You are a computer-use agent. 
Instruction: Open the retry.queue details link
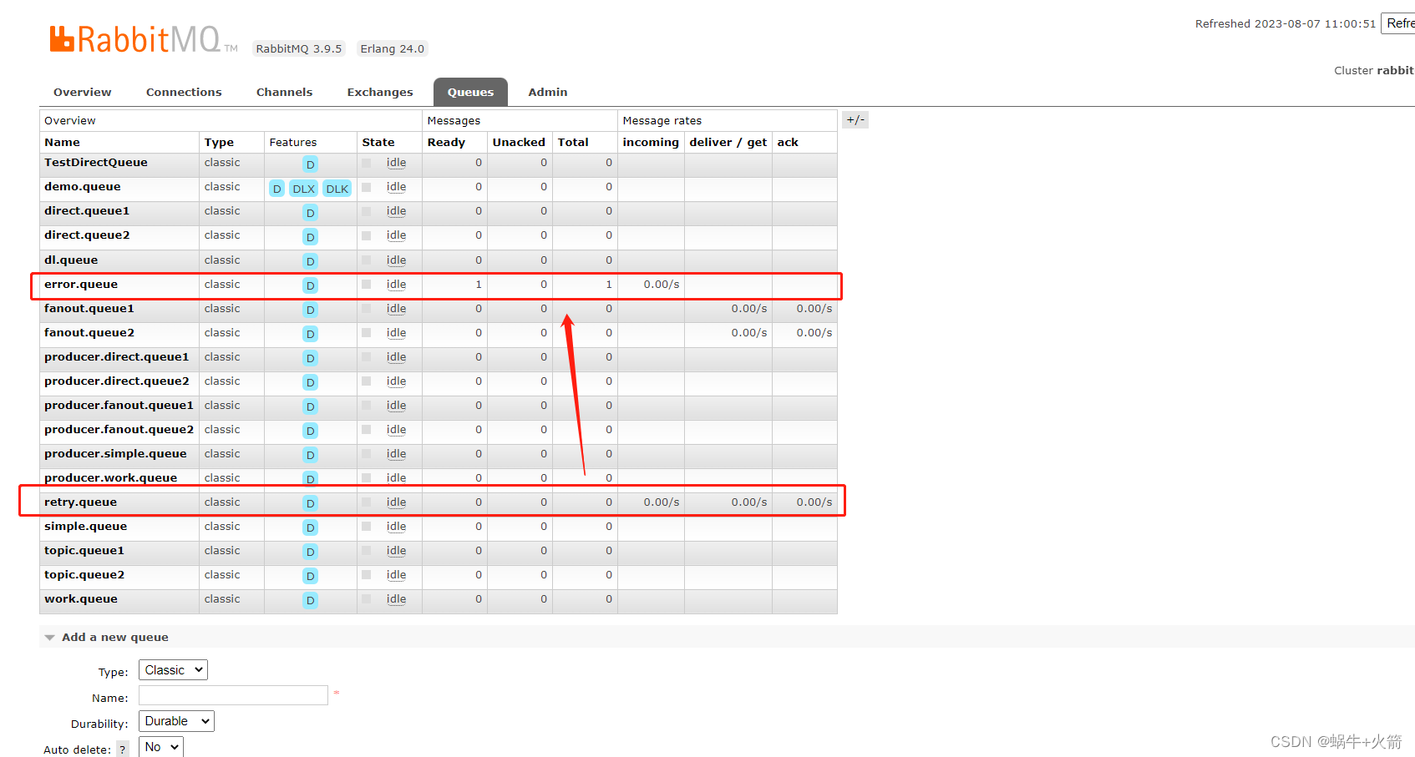point(80,502)
